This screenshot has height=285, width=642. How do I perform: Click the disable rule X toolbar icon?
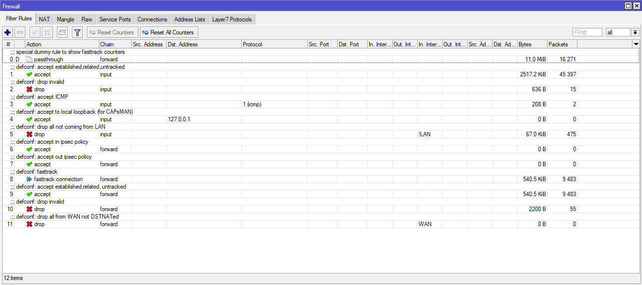[x=47, y=32]
